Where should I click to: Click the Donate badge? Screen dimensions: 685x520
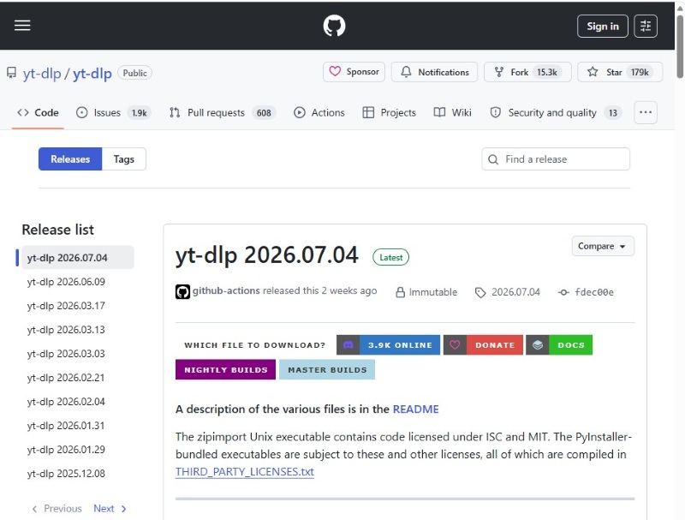483,345
